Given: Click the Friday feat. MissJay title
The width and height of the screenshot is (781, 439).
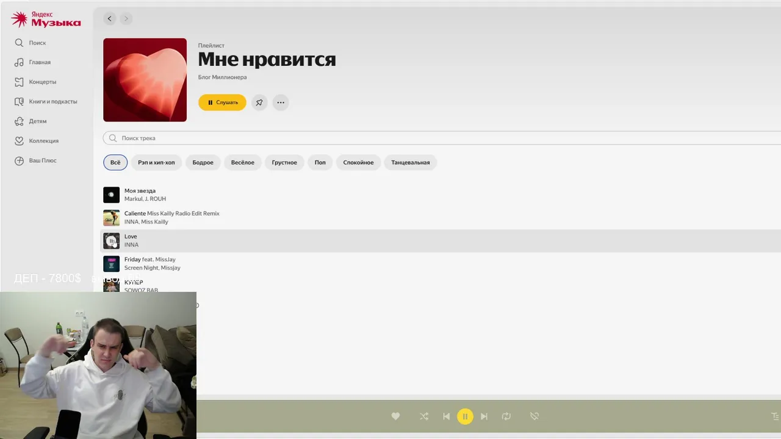Looking at the screenshot, I should coord(150,259).
